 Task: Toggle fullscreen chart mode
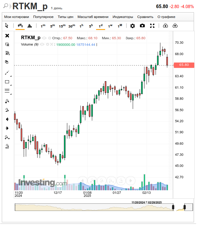tap(152, 26)
